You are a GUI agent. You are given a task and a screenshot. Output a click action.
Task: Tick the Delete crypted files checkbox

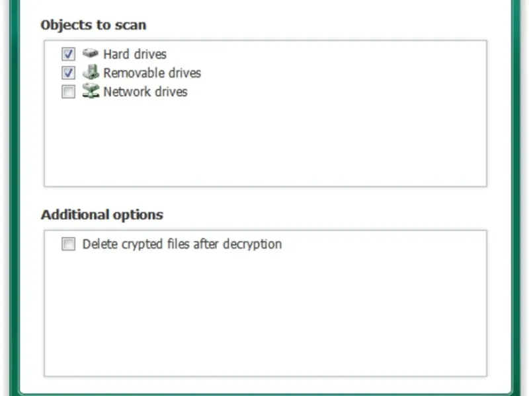coord(68,244)
